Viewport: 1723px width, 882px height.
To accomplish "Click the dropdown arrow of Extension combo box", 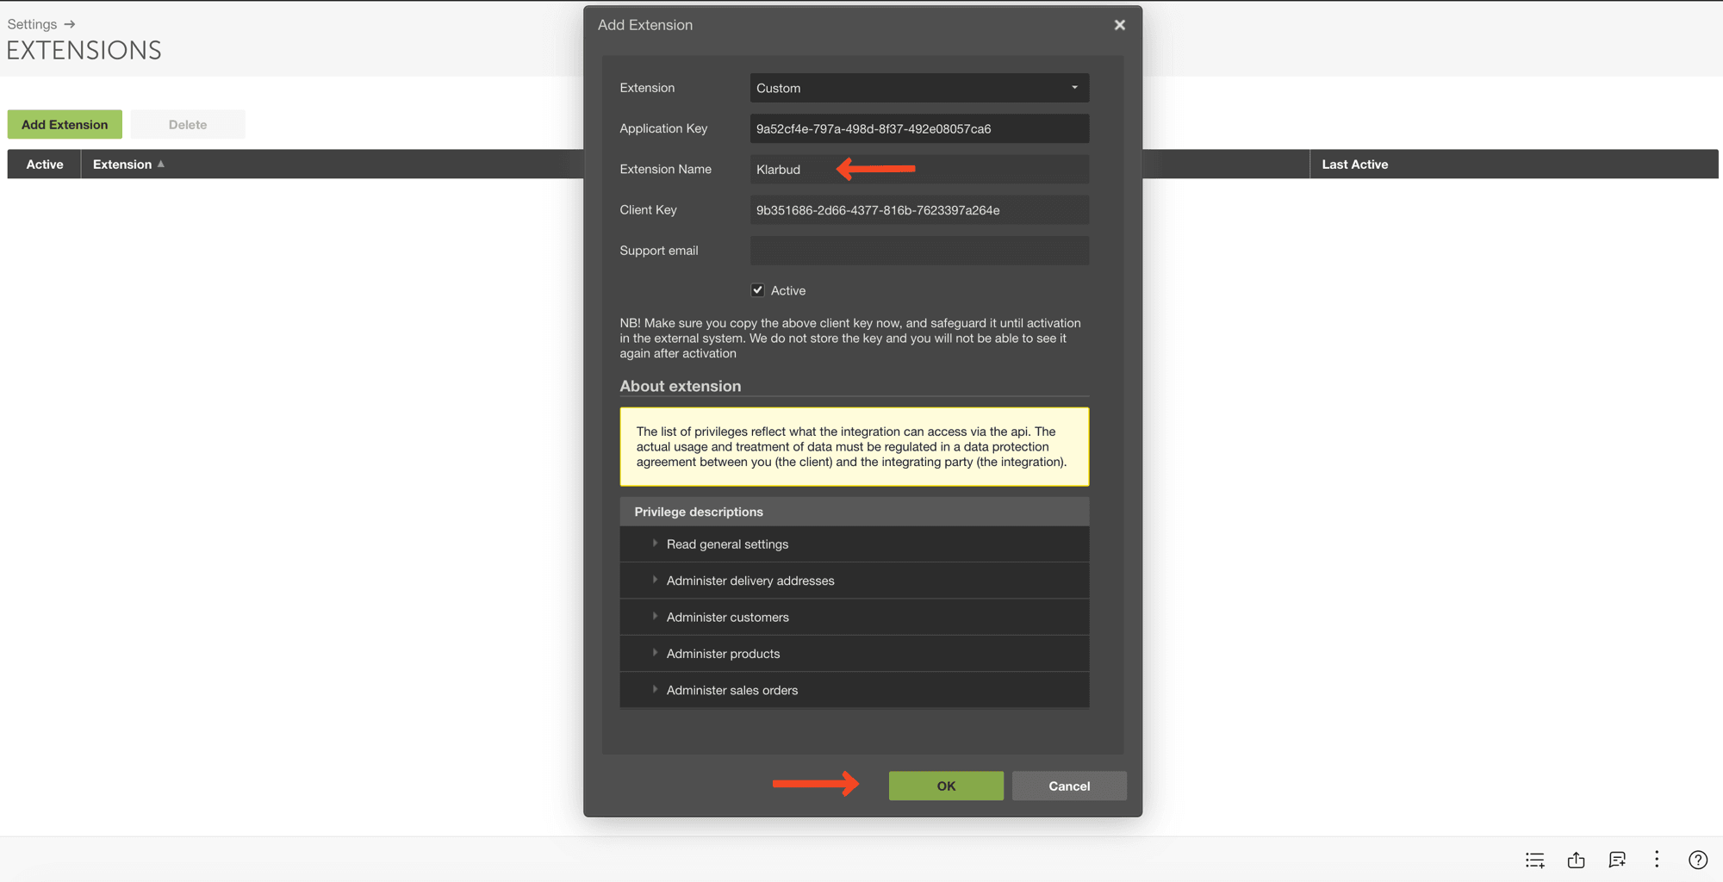I will click(1074, 88).
